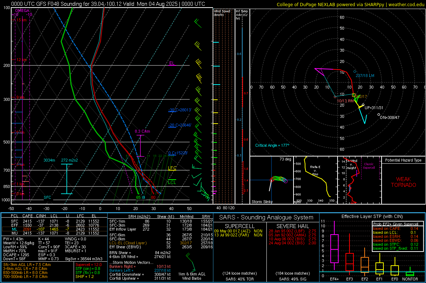
Task: Click the Critical Angle = 177° text
Action: click(x=272, y=145)
